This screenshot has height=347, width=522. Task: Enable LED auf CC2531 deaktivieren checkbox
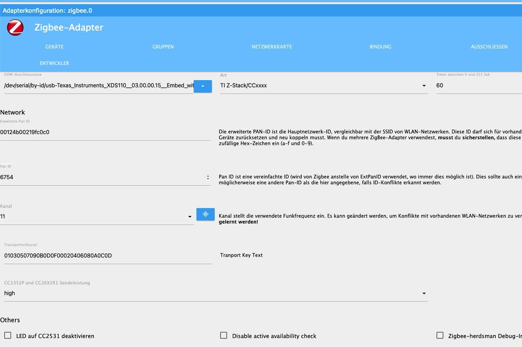click(8, 335)
